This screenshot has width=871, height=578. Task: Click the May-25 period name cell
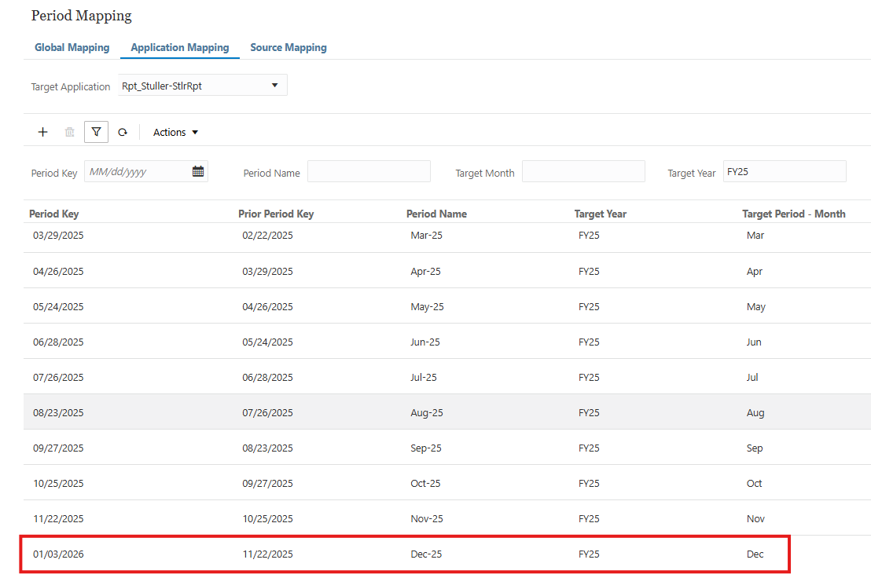coord(427,307)
